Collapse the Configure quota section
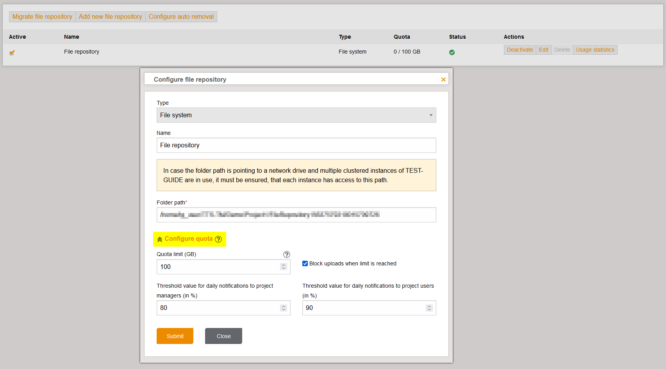The height and width of the screenshot is (369, 666). (x=188, y=239)
